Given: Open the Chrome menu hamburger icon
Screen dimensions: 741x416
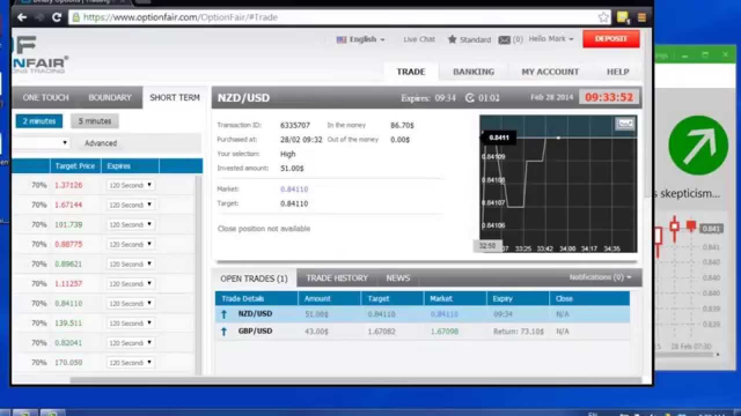Looking at the screenshot, I should pyautogui.click(x=641, y=17).
